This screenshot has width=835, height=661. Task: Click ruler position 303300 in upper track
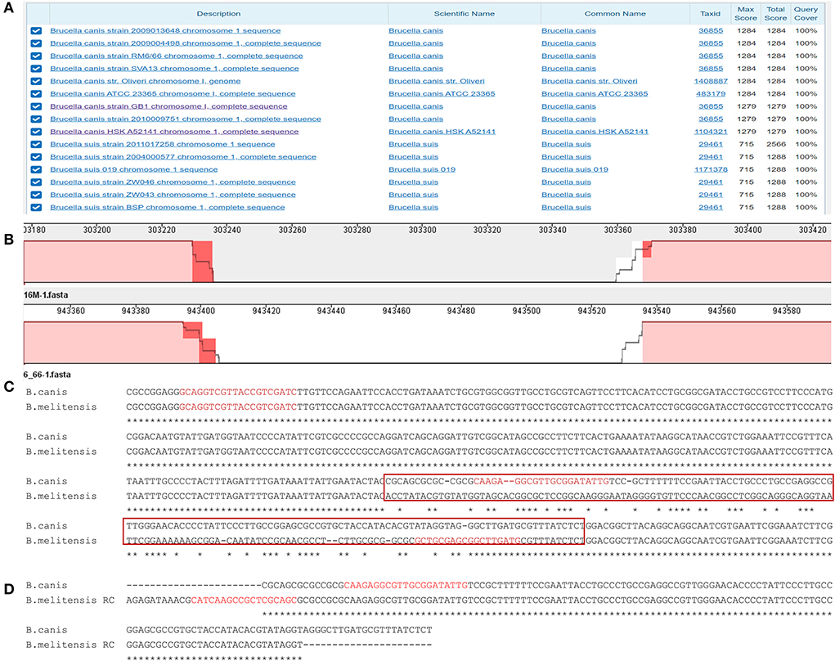pyautogui.click(x=422, y=230)
